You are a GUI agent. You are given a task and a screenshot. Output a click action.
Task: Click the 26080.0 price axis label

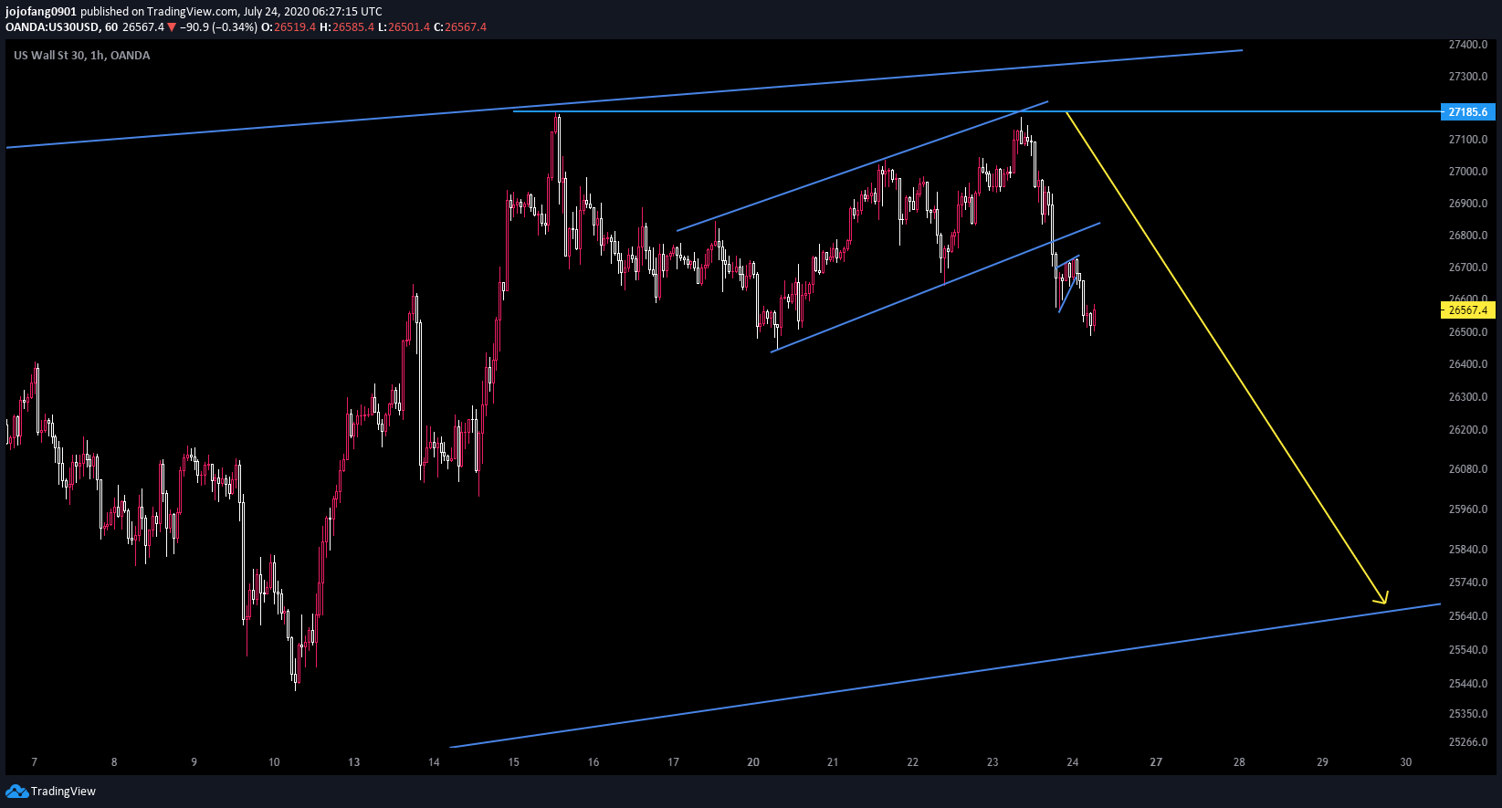coord(1468,469)
